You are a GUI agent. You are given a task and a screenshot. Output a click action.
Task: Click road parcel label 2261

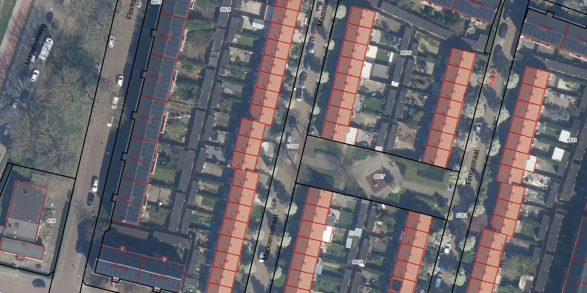pos(461,215)
